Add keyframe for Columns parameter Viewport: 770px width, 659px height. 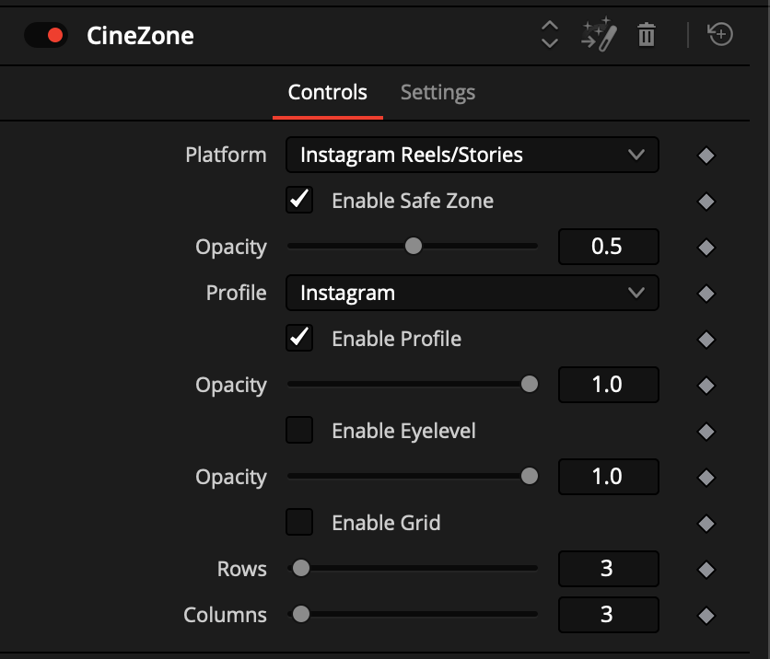pyautogui.click(x=706, y=616)
